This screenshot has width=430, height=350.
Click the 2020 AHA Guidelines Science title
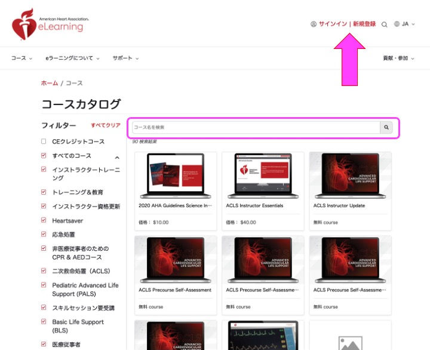coord(175,205)
